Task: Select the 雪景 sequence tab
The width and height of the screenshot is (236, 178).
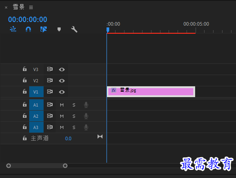Action: [x=18, y=7]
